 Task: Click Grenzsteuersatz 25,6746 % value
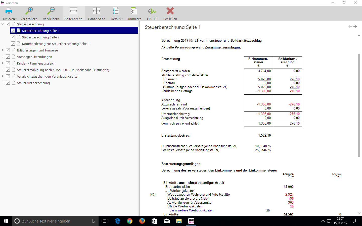click(263, 150)
